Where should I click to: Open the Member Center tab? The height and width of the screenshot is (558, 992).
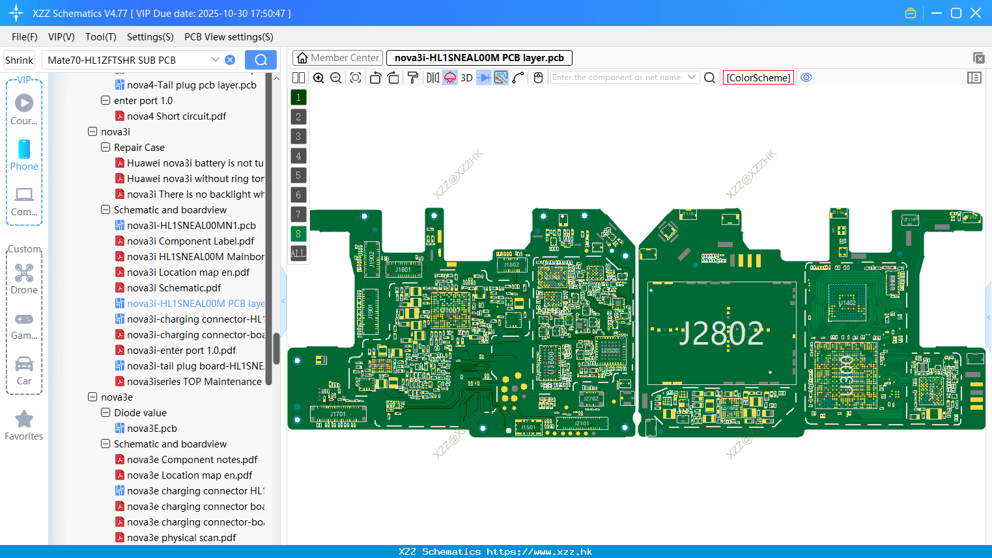click(337, 58)
